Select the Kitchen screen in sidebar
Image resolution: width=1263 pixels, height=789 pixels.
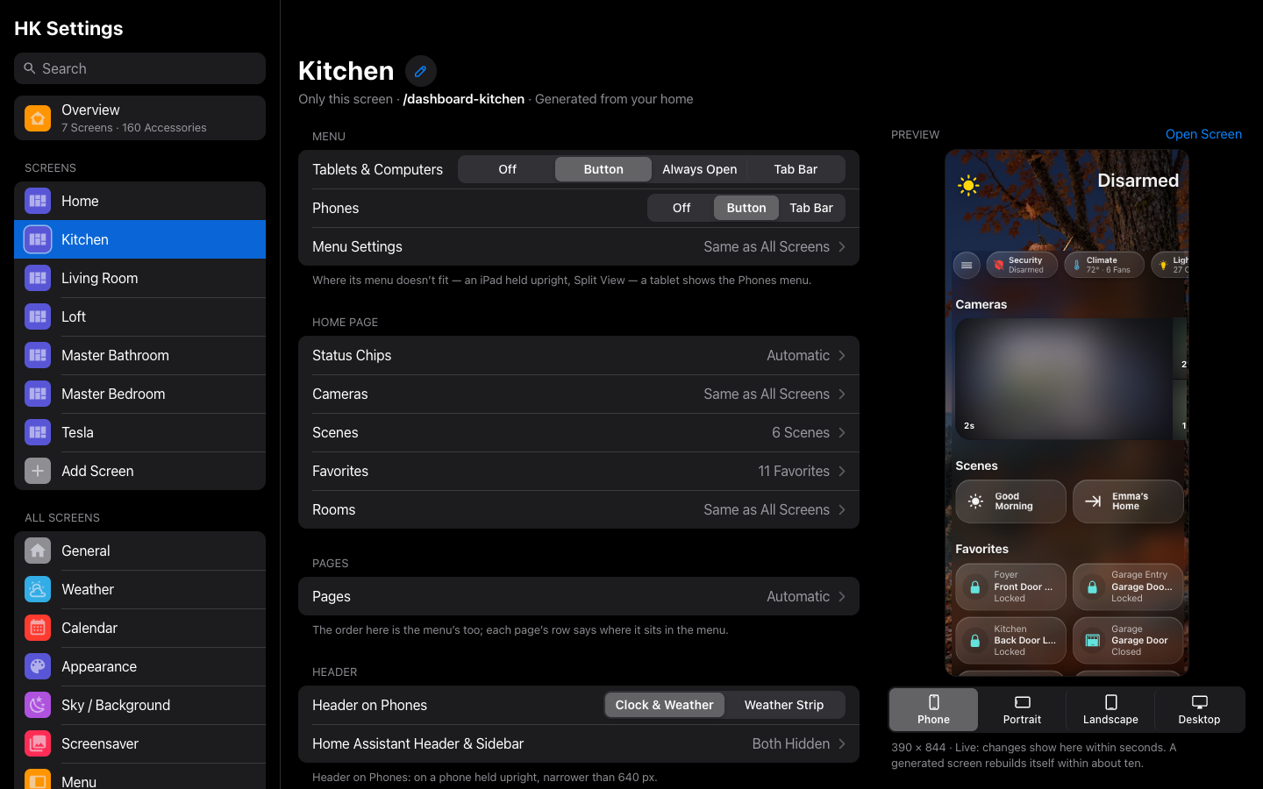point(139,239)
